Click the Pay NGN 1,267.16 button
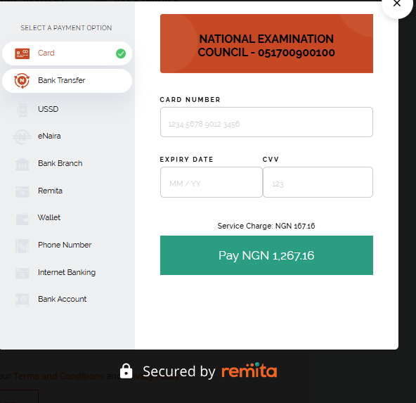The height and width of the screenshot is (403, 416). coord(266,255)
